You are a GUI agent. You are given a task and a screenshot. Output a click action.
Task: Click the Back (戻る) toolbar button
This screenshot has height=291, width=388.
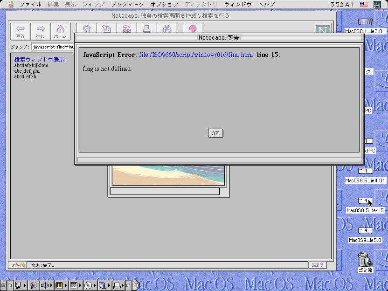[x=21, y=32]
